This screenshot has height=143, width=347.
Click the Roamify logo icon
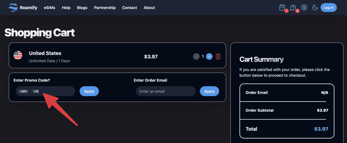click(13, 8)
